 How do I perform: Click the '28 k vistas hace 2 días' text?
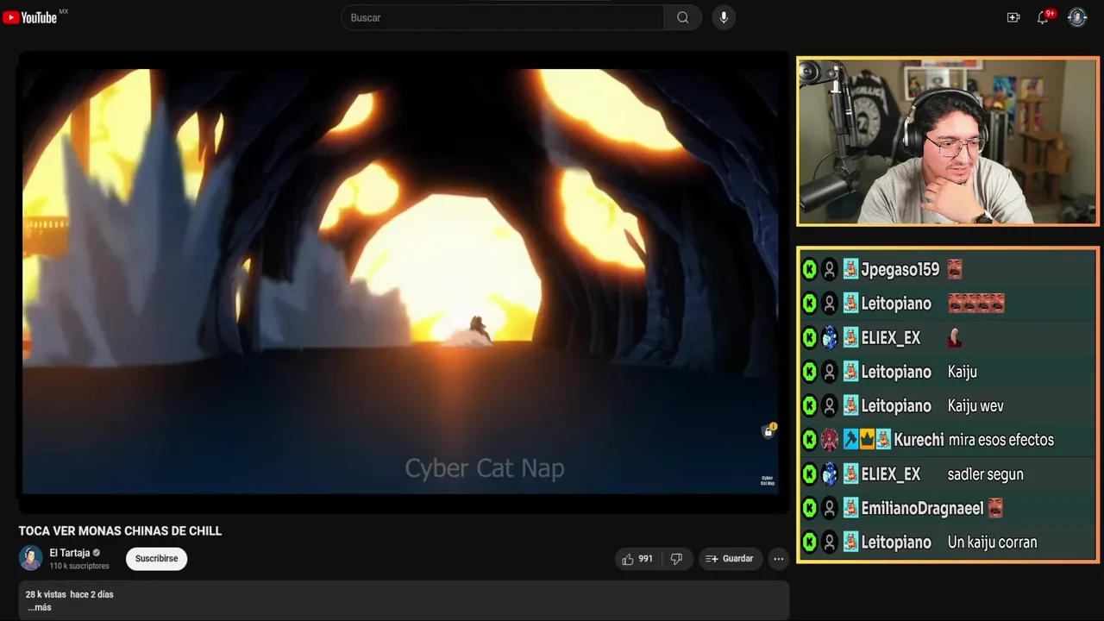[69, 594]
